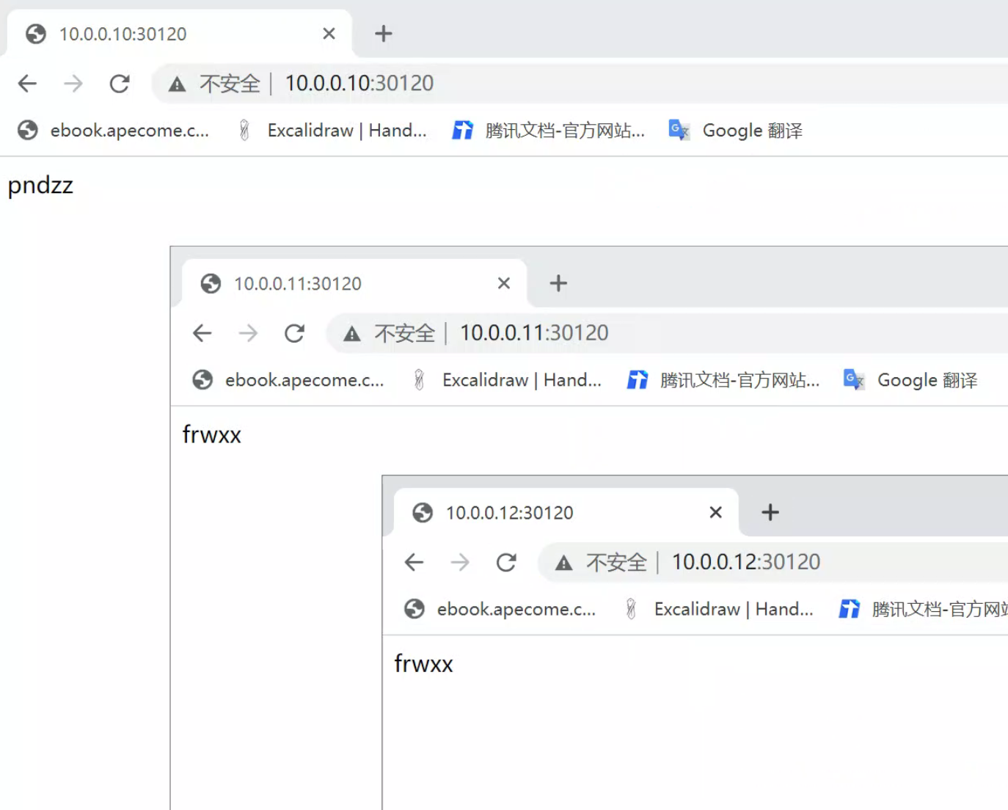Viewport: 1008px width, 810px height.
Task: Close the 10.0.0.11:30120 tab
Action: (x=503, y=283)
